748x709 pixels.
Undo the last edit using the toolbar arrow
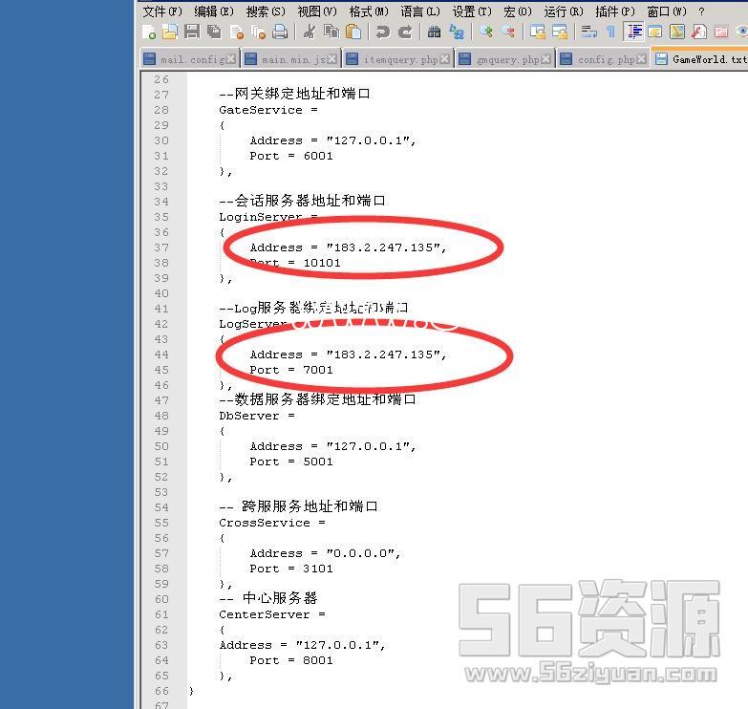pyautogui.click(x=383, y=32)
